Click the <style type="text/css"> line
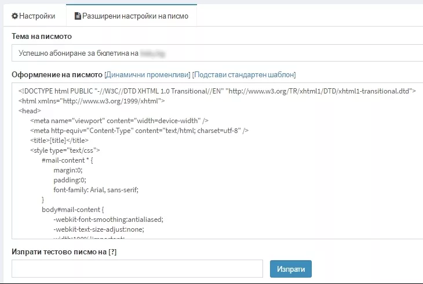 click(65, 150)
